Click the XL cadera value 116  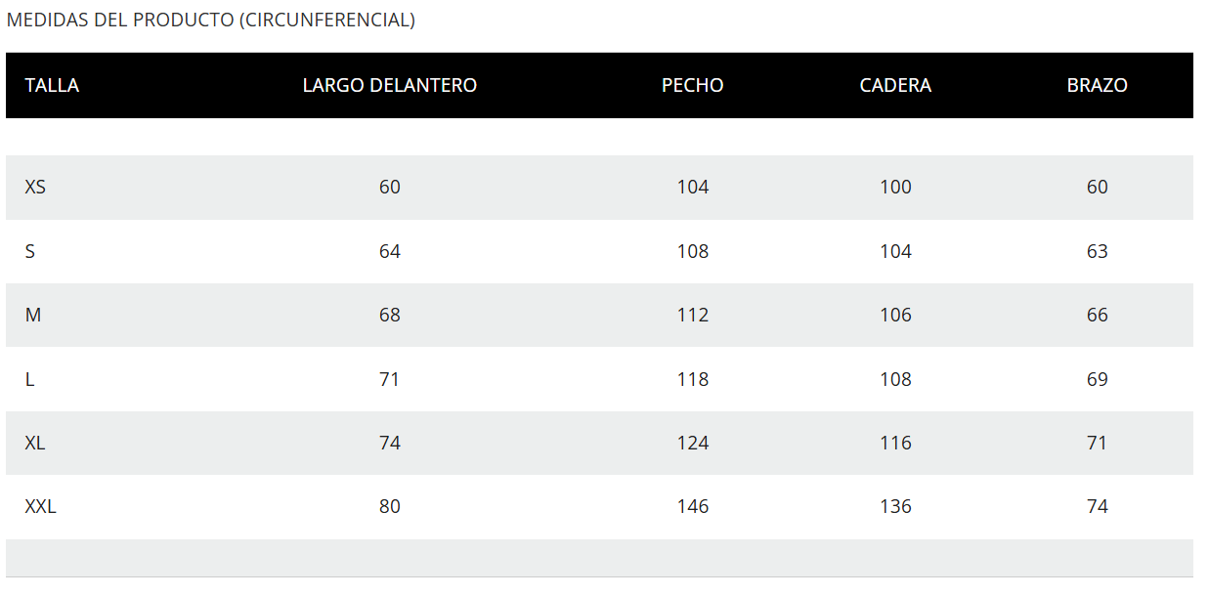point(895,443)
